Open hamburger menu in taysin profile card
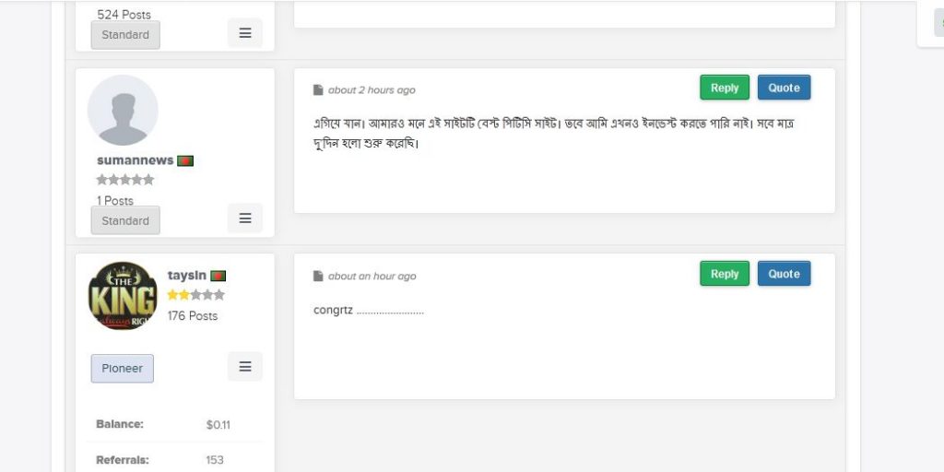This screenshot has height=472, width=944. [x=245, y=367]
